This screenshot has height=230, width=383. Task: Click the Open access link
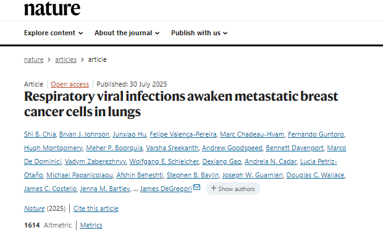70,84
